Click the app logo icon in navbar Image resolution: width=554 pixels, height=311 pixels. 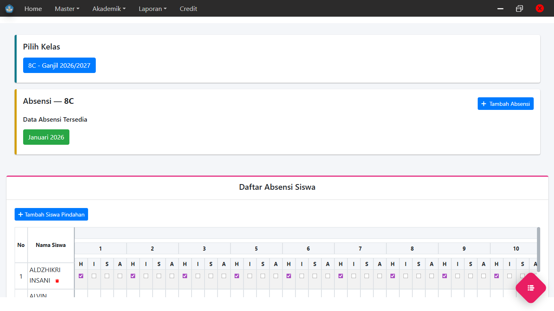click(9, 9)
